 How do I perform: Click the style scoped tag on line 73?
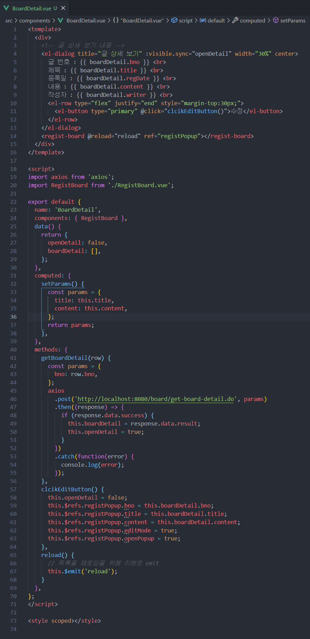pyautogui.click(x=51, y=621)
